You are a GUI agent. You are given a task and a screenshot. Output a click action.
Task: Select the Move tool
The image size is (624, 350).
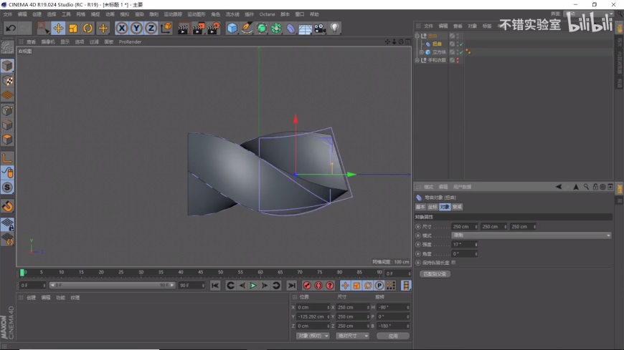tap(59, 29)
